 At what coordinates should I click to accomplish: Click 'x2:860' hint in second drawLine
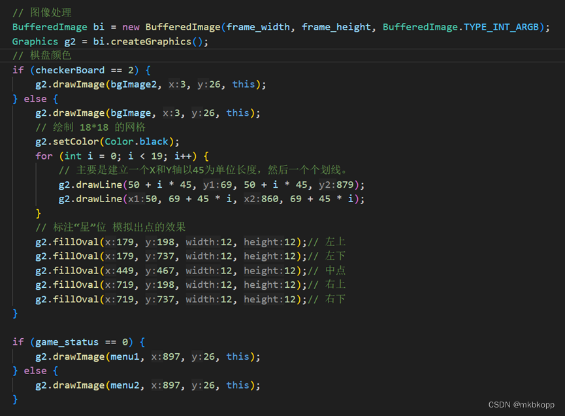coord(261,199)
